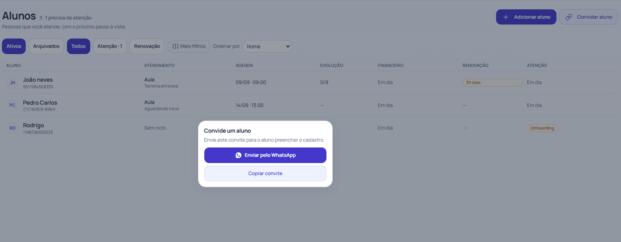Click the ATENDIMENTO column header

pyautogui.click(x=160, y=65)
